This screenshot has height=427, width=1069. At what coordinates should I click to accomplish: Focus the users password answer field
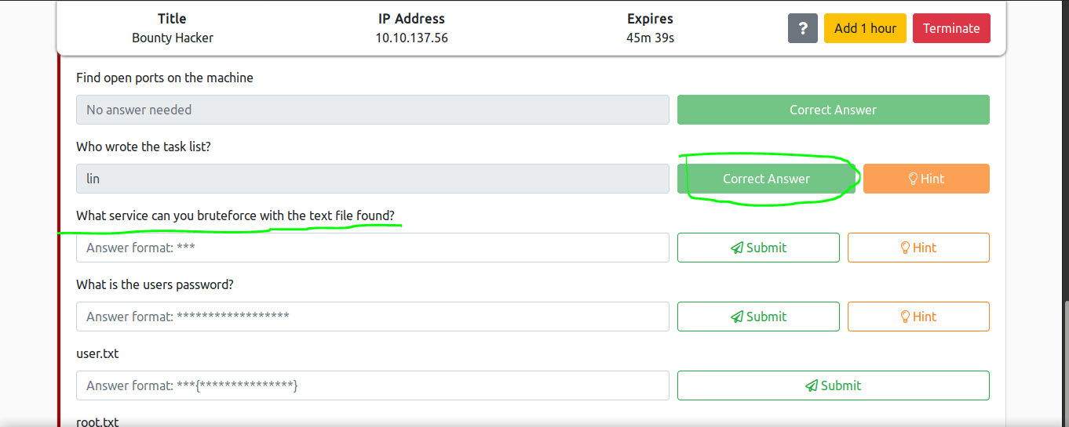[x=373, y=317]
